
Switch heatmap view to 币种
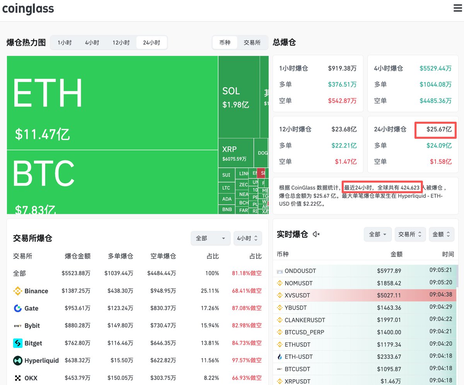pyautogui.click(x=225, y=43)
